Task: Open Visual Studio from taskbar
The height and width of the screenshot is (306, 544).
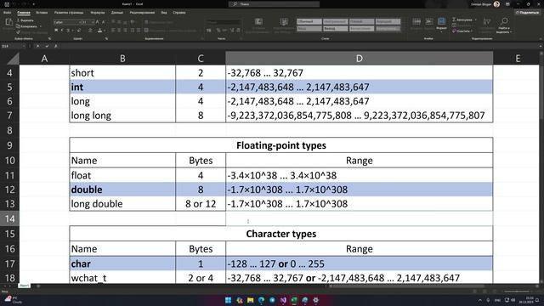Action: 283,300
